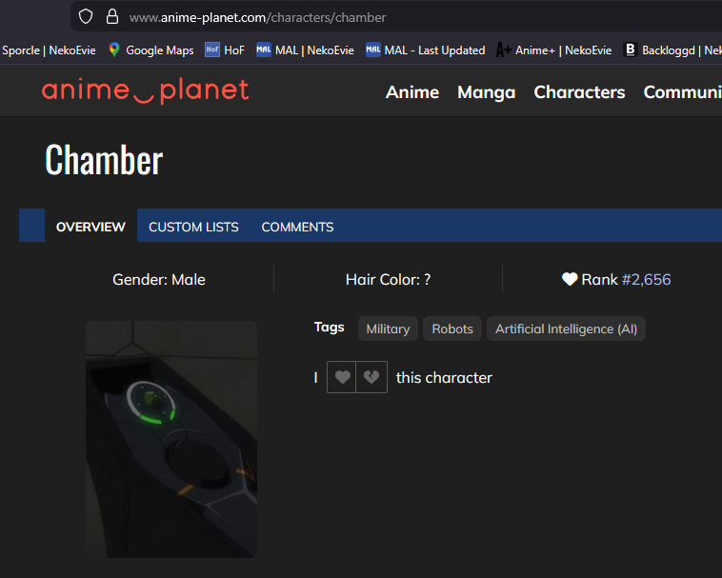Click the URL address bar text

(x=257, y=17)
